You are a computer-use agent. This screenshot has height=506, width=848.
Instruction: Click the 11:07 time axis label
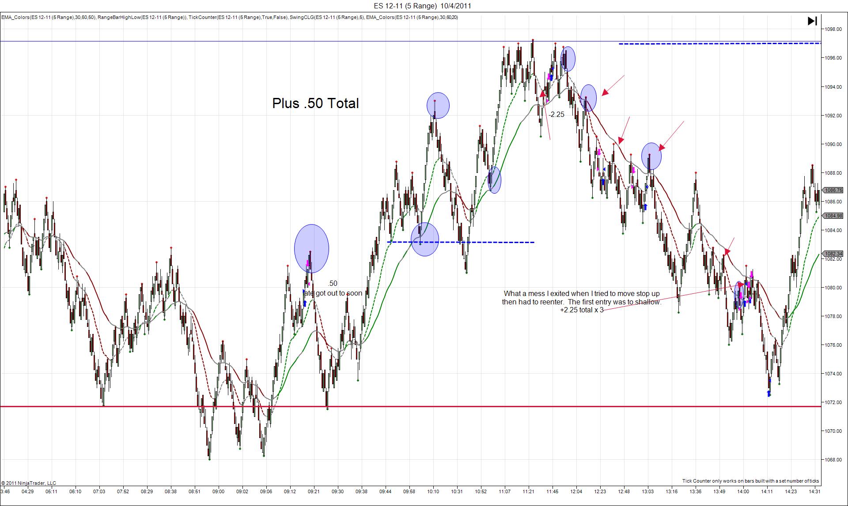tap(504, 491)
